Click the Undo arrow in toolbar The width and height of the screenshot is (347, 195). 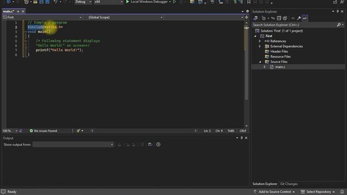[55, 2]
